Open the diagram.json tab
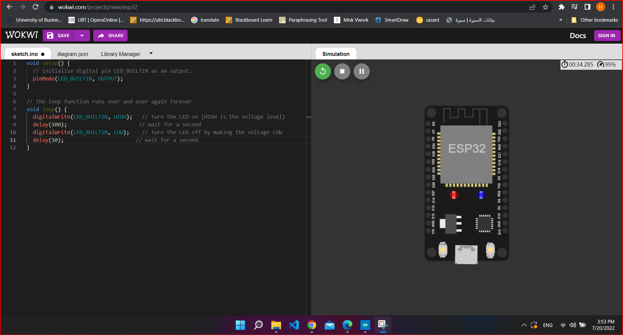The width and height of the screenshot is (623, 335). pos(73,54)
